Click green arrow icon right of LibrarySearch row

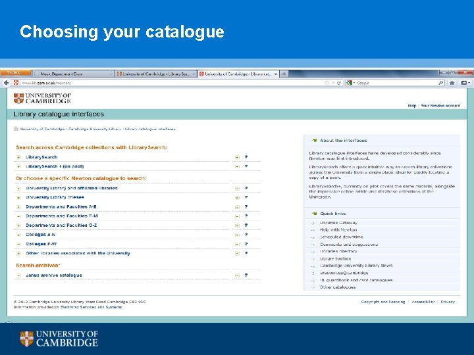pos(237,157)
